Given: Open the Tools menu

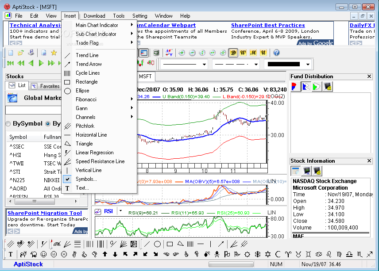Looking at the screenshot, I should (x=119, y=16).
